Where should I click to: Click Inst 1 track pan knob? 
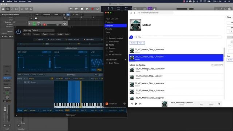pos(64,24)
